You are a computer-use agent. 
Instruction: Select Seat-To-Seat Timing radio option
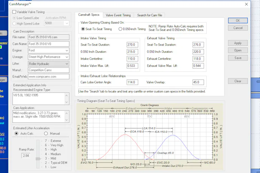pos(83,29)
